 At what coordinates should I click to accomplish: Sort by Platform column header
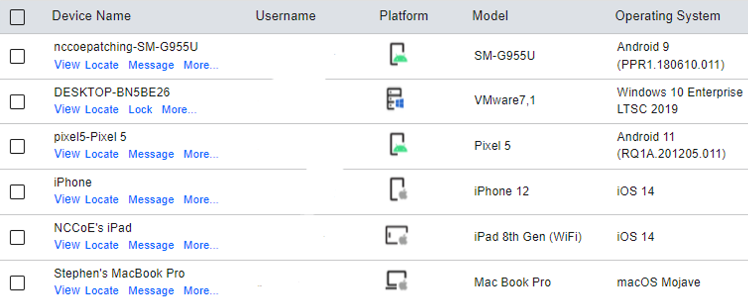click(404, 16)
